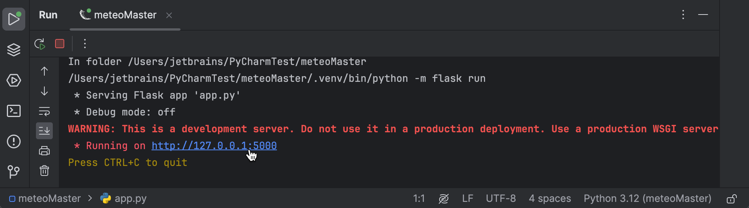Open the Run tool window icon

[14, 19]
